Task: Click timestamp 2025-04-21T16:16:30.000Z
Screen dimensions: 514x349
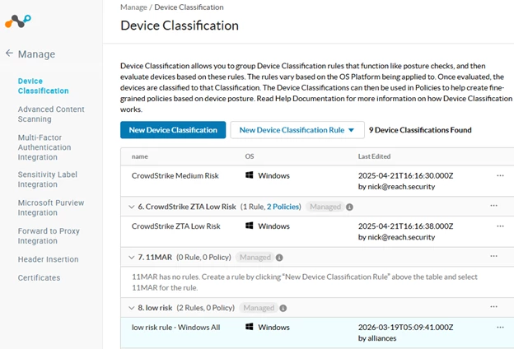Action: click(x=405, y=175)
